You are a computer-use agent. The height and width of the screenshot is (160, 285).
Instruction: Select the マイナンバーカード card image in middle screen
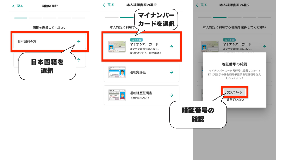(x=118, y=47)
